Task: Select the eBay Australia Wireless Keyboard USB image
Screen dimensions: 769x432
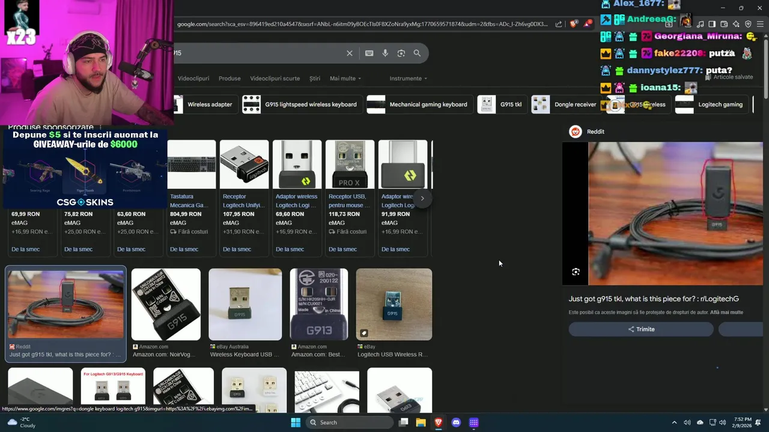Action: tap(245, 304)
